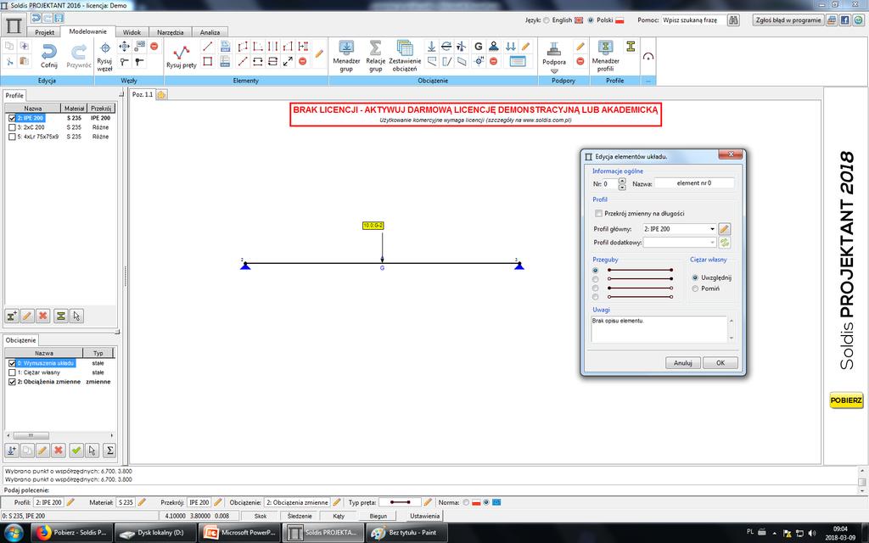The height and width of the screenshot is (543, 869).
Task: Click the OK button in element dialog
Action: pyautogui.click(x=720, y=363)
